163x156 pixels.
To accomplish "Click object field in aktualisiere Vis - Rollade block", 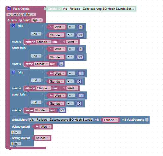I will [x=61, y=120].
